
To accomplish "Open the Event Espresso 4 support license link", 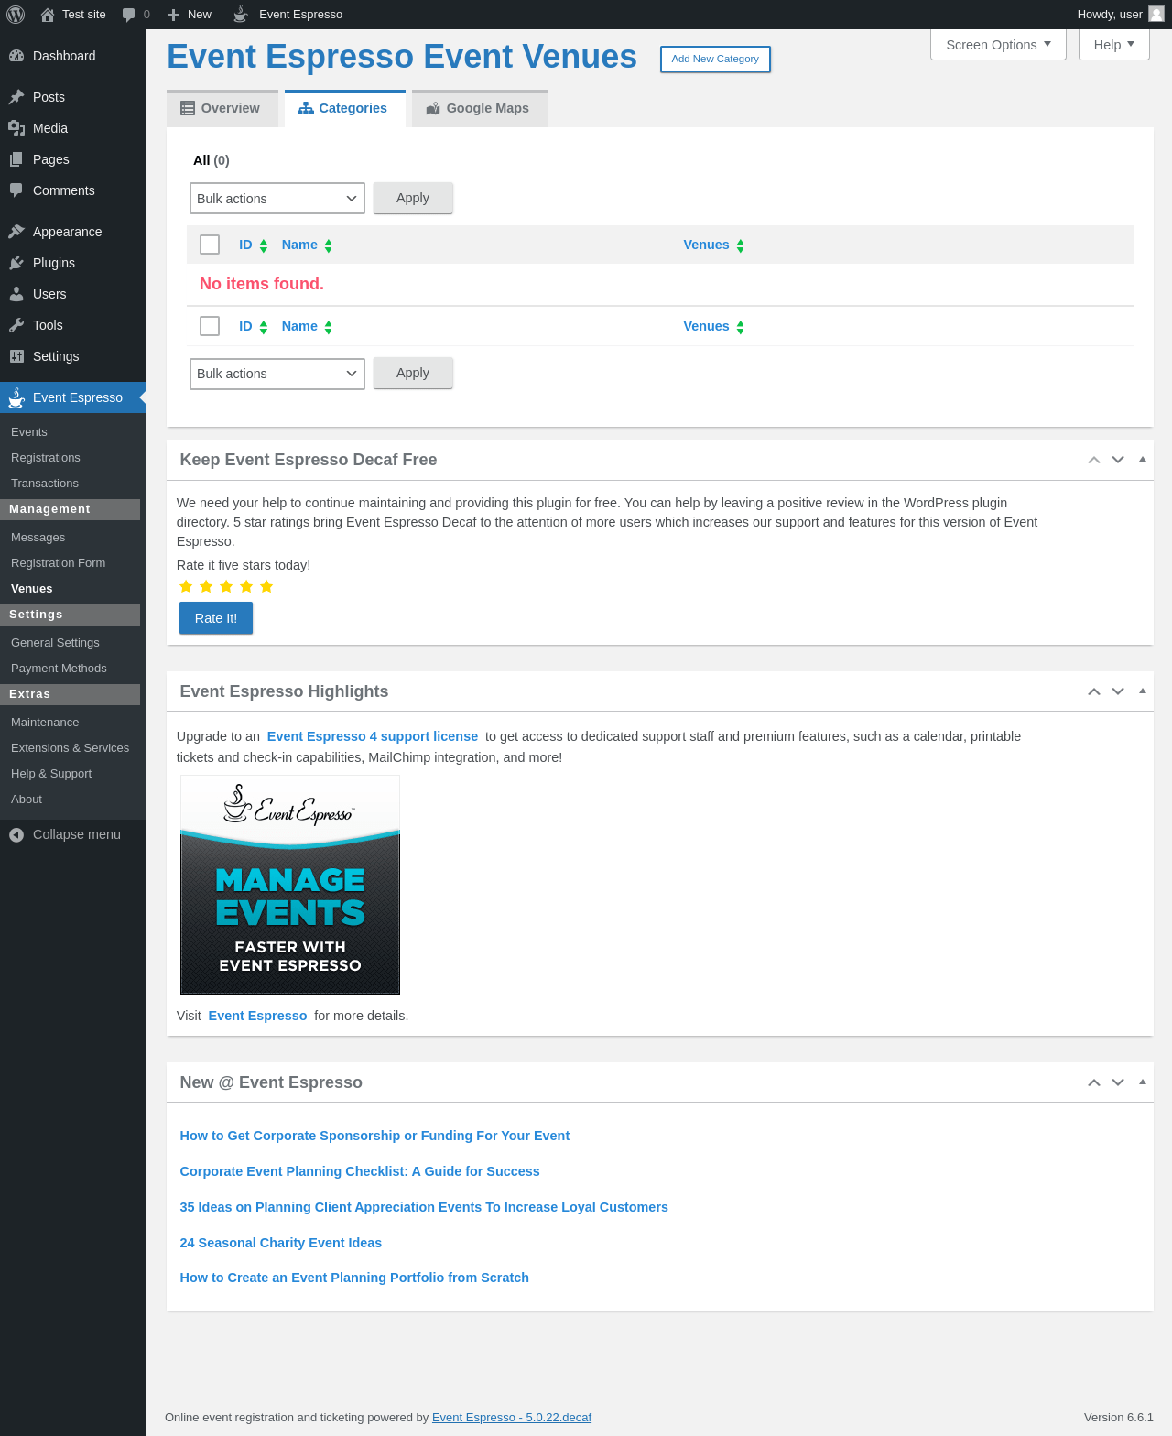I will 373,736.
